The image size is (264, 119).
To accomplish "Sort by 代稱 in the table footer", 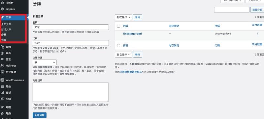I will point(217,45).
